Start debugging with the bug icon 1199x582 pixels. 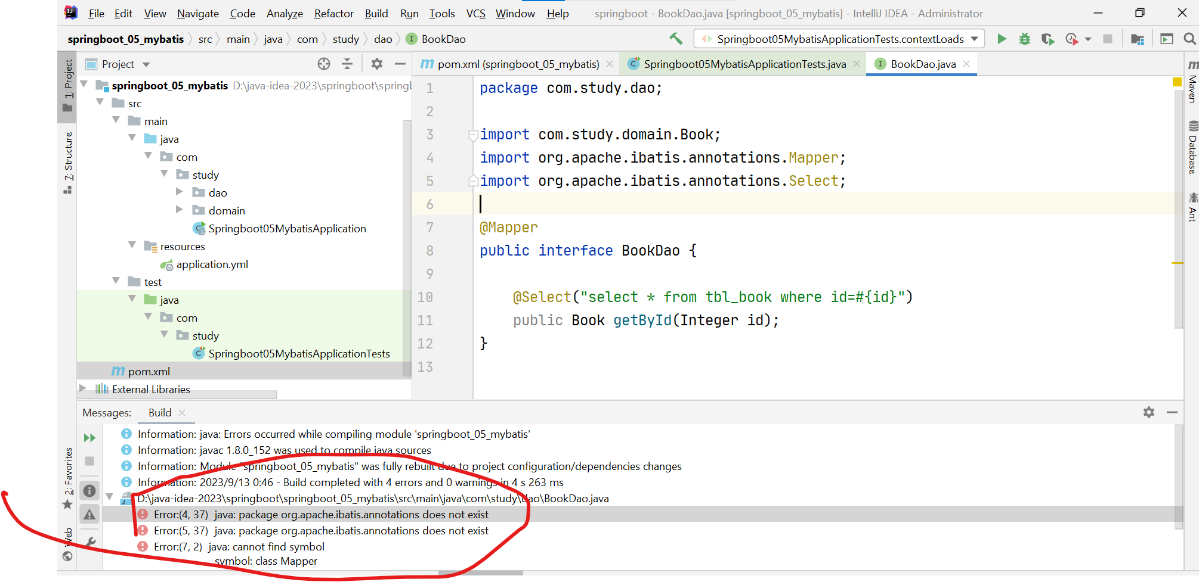(1025, 39)
